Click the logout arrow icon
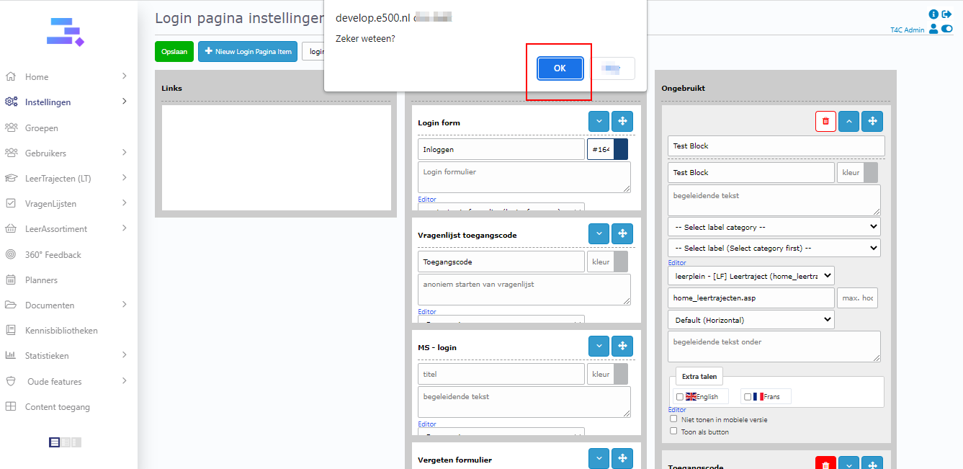The image size is (963, 469). (x=947, y=14)
